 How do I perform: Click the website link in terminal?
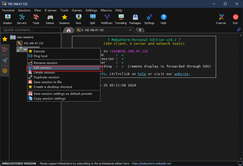[x=181, y=74]
